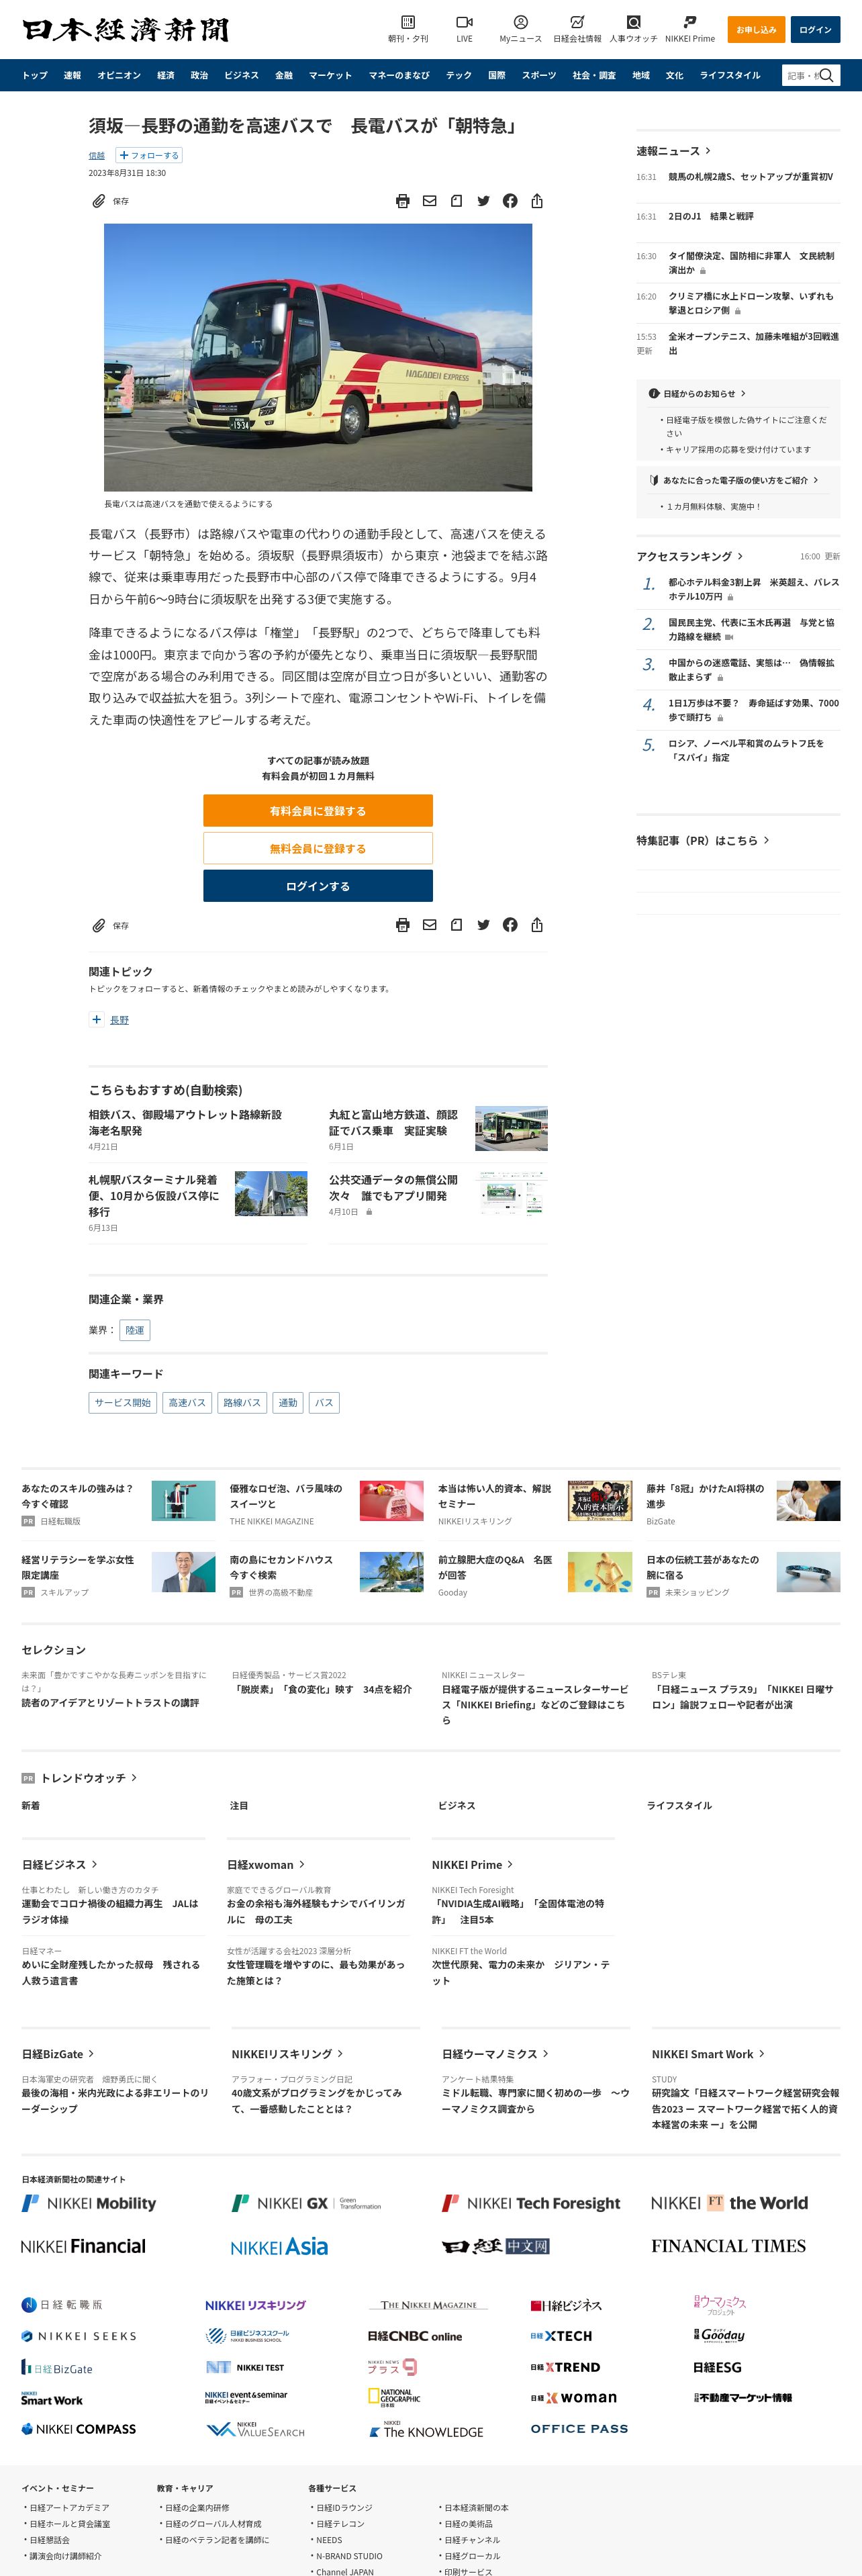Open the マーケット navigation item
The width and height of the screenshot is (862, 2576).
point(330,75)
